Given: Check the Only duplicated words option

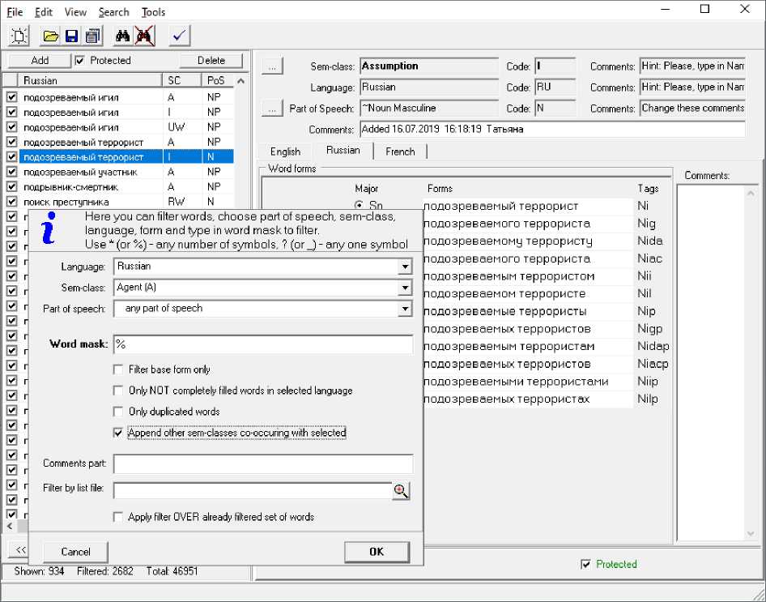Looking at the screenshot, I should [x=119, y=412].
